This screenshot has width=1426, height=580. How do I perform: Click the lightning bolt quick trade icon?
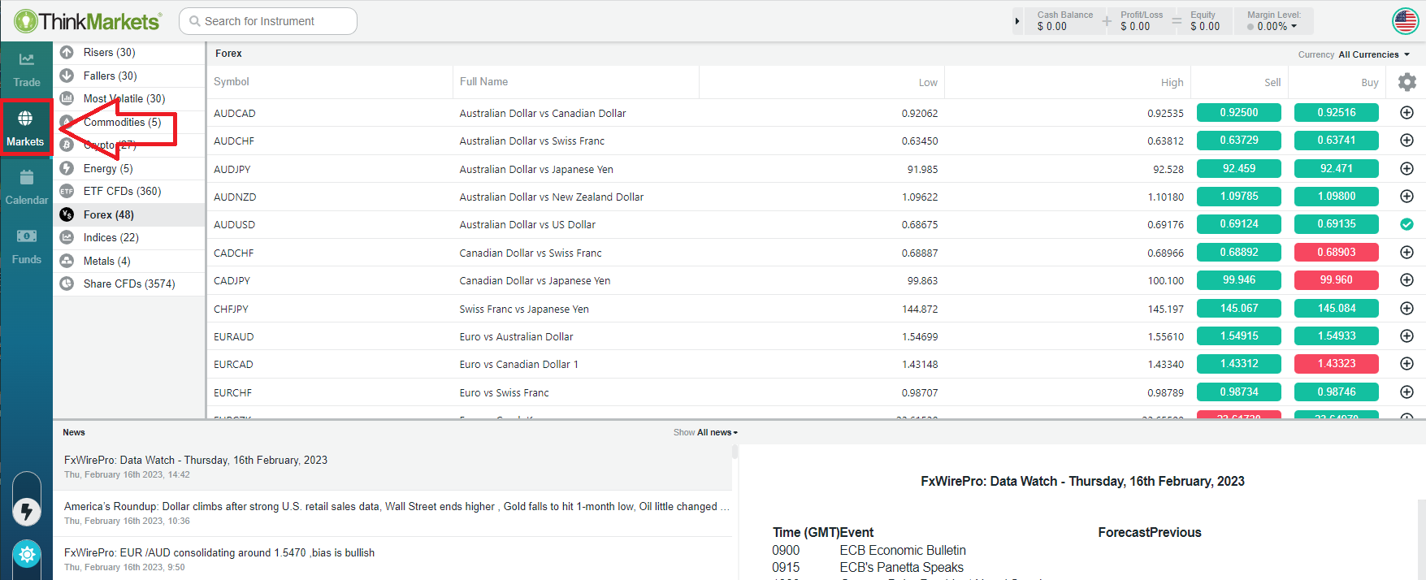(27, 511)
